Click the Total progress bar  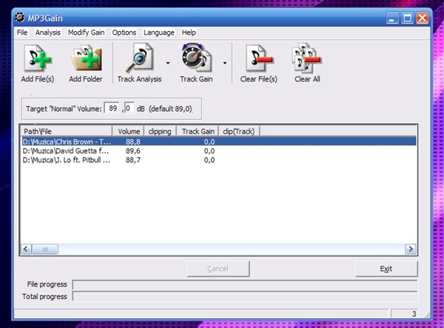pos(245,296)
